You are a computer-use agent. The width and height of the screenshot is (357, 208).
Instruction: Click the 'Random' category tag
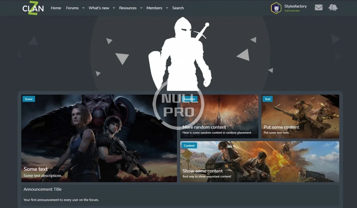point(190,99)
